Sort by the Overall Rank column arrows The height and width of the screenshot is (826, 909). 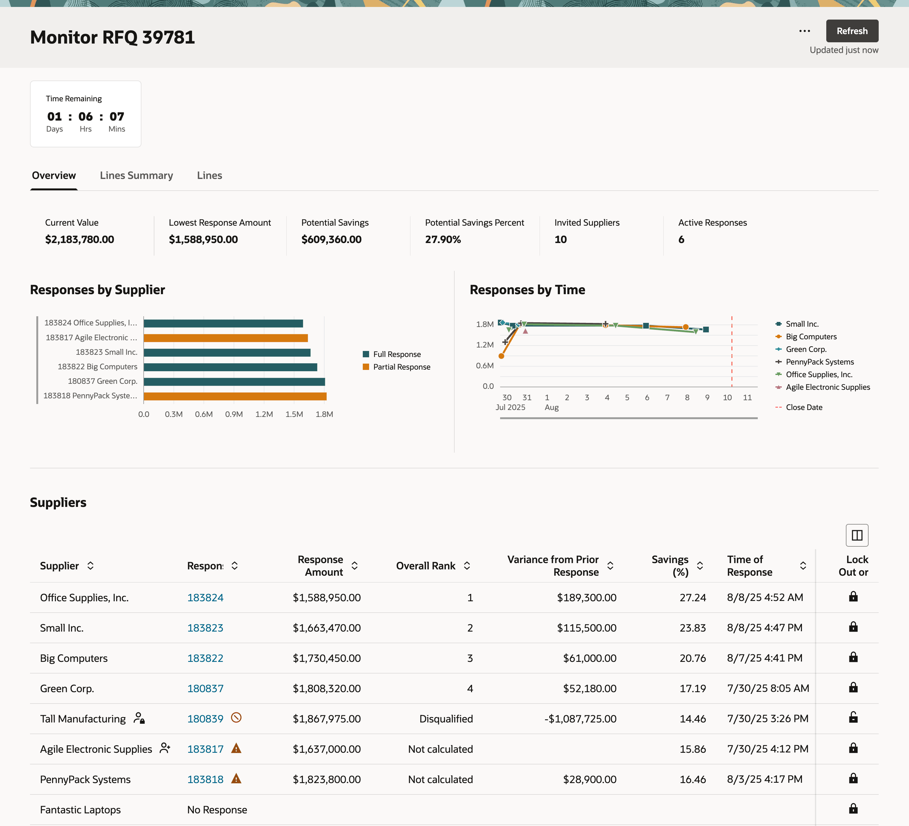pos(467,566)
